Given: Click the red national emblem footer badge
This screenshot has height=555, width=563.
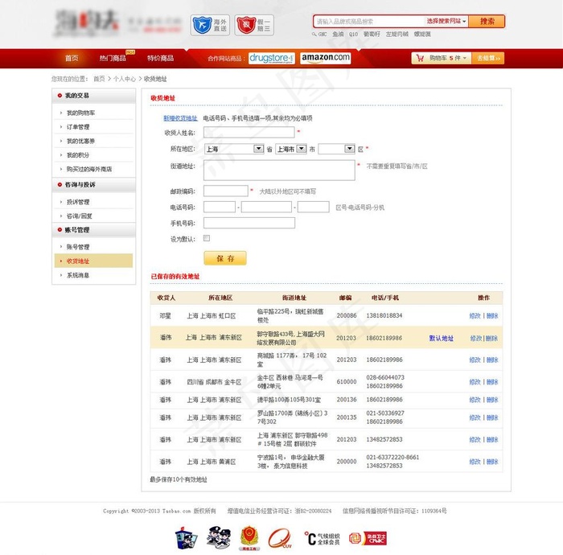Looking at the screenshot, I should click(249, 536).
